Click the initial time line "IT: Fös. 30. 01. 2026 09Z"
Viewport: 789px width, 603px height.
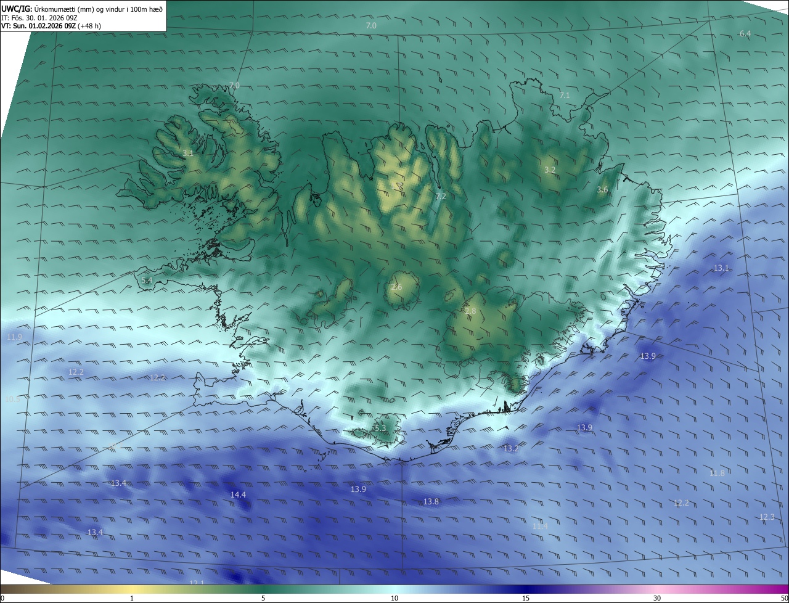[39, 18]
